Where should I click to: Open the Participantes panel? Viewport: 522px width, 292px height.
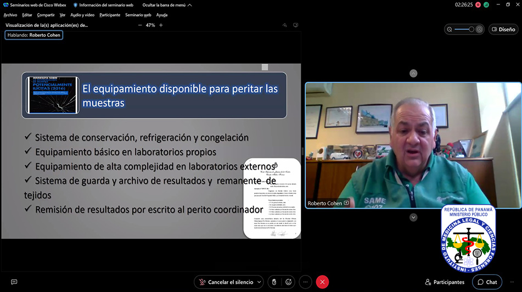[445, 282]
